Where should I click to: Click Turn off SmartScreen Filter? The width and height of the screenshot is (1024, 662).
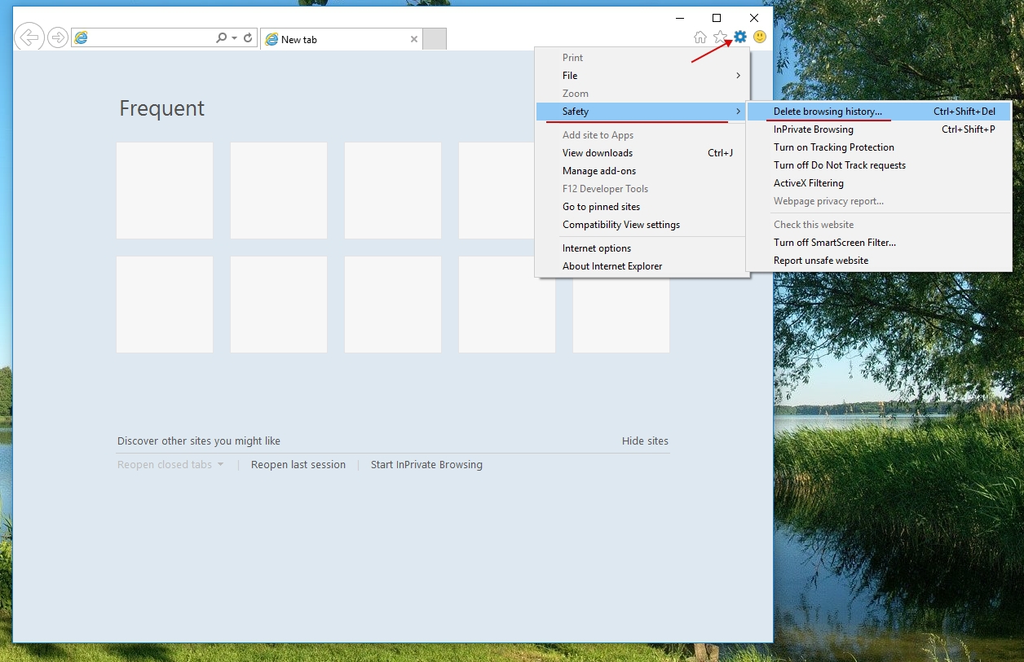[834, 243]
